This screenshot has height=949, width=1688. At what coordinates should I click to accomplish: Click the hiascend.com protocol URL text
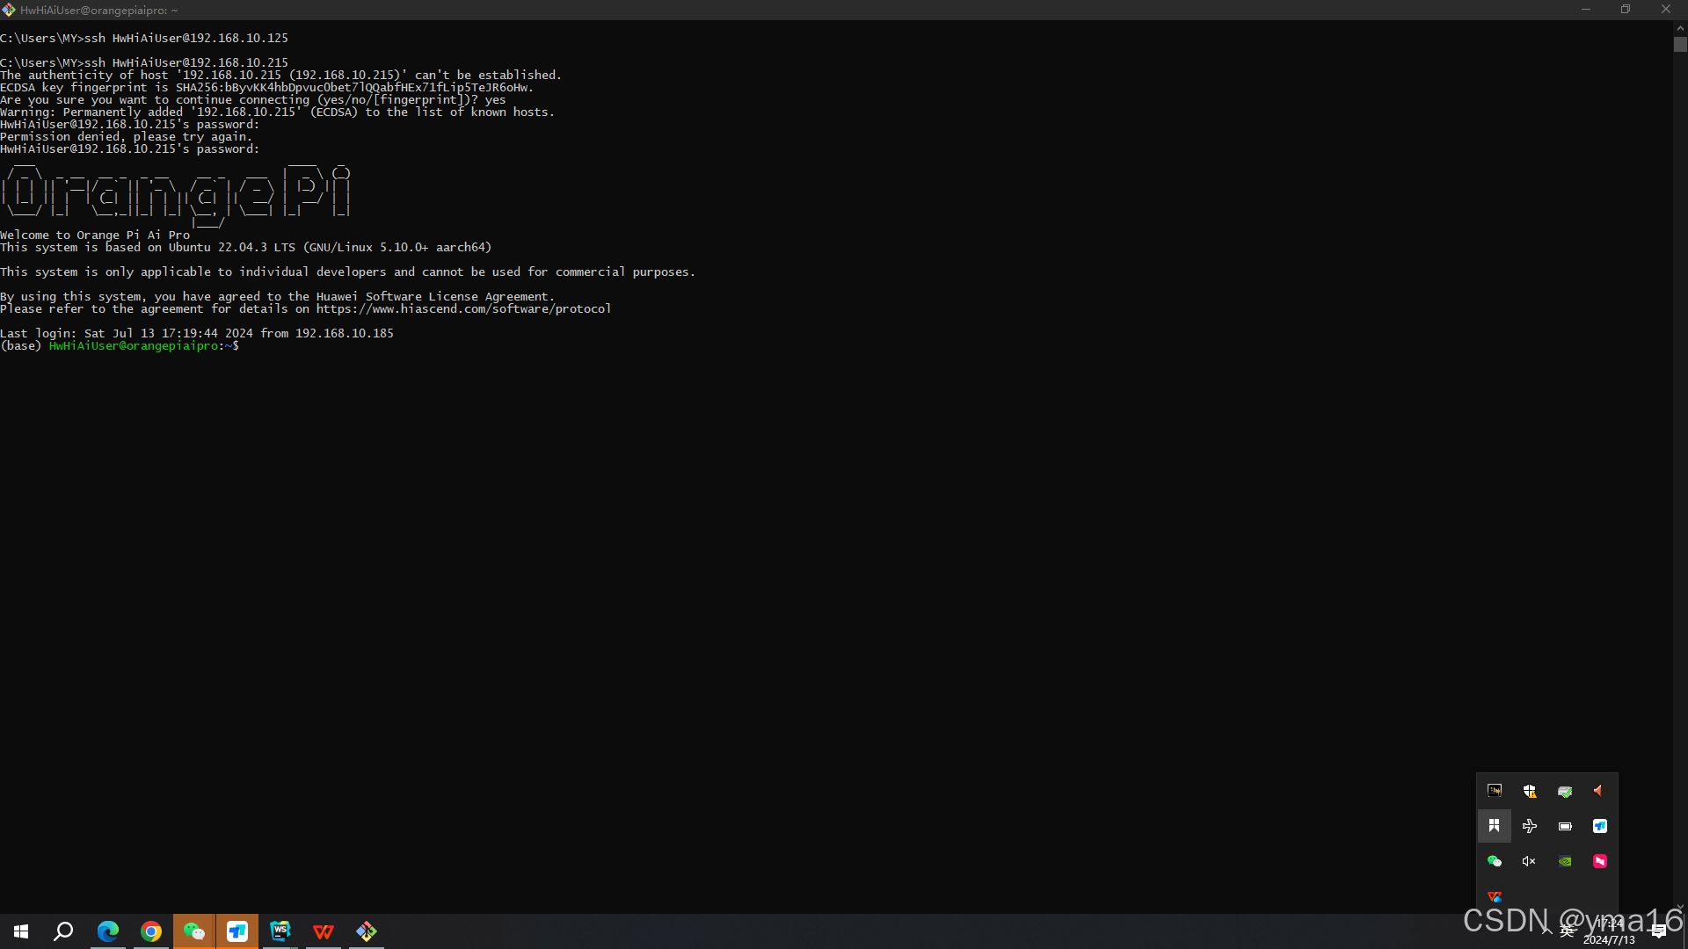463,309
